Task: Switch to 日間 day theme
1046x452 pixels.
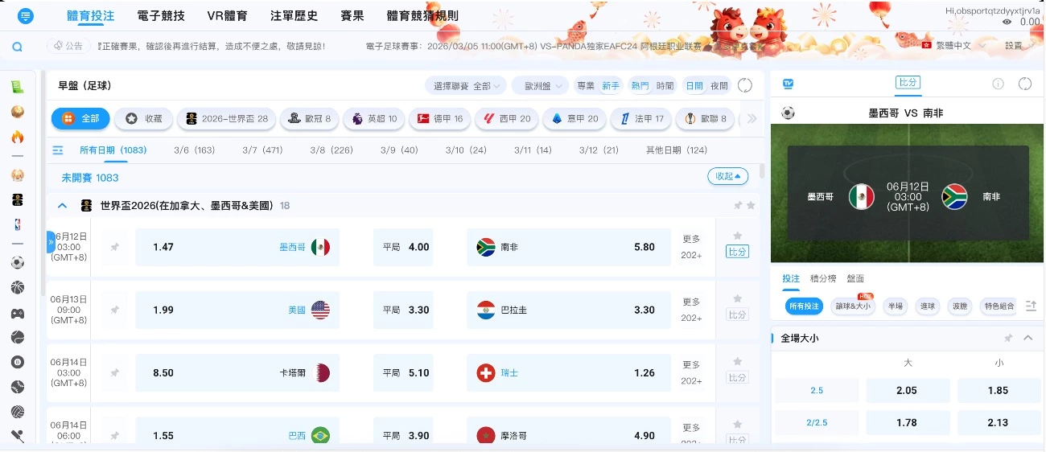Action: (694, 86)
